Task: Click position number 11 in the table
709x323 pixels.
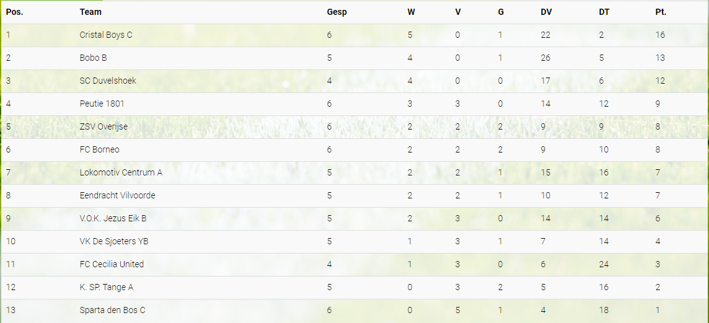Action: (x=10, y=264)
